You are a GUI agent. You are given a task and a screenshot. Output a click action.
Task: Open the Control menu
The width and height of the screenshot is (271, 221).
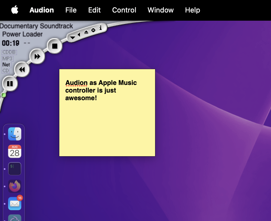point(124,10)
